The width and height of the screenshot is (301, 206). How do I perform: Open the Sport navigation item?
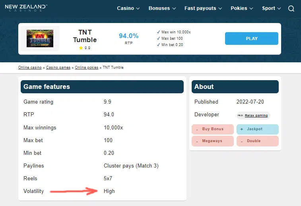[x=268, y=8]
